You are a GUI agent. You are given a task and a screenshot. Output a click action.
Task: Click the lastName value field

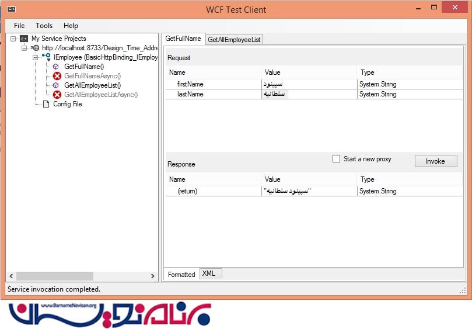(309, 94)
